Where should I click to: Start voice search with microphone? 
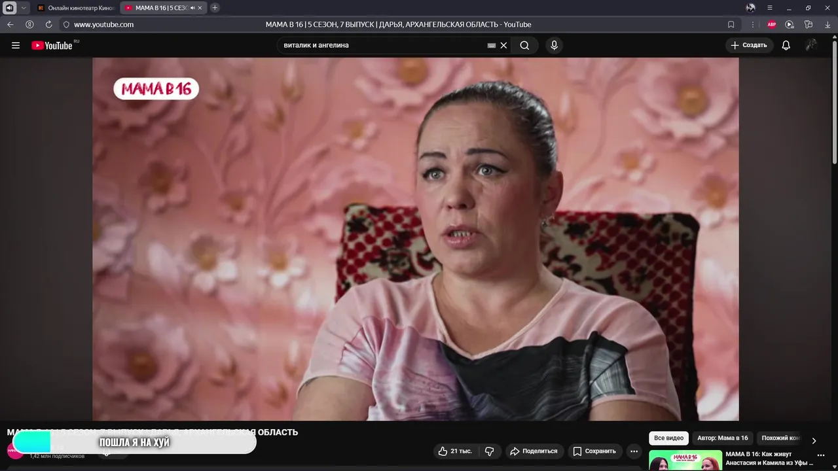(x=554, y=45)
